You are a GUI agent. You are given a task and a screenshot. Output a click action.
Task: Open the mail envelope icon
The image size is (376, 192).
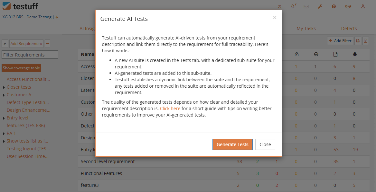(306, 7)
